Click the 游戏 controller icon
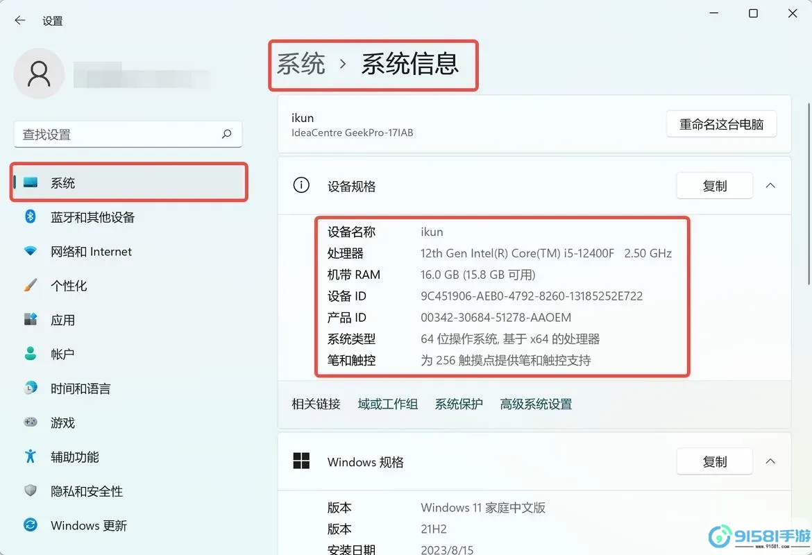The image size is (812, 555). [31, 422]
